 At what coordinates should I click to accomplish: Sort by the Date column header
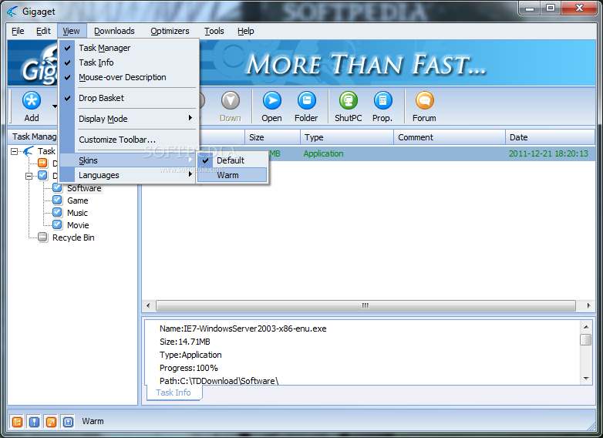tap(551, 137)
